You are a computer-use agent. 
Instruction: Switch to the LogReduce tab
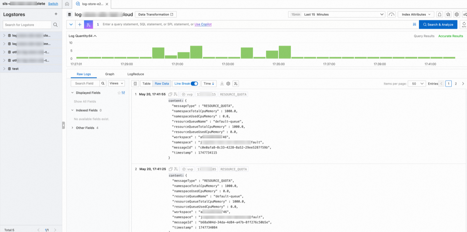pos(136,74)
